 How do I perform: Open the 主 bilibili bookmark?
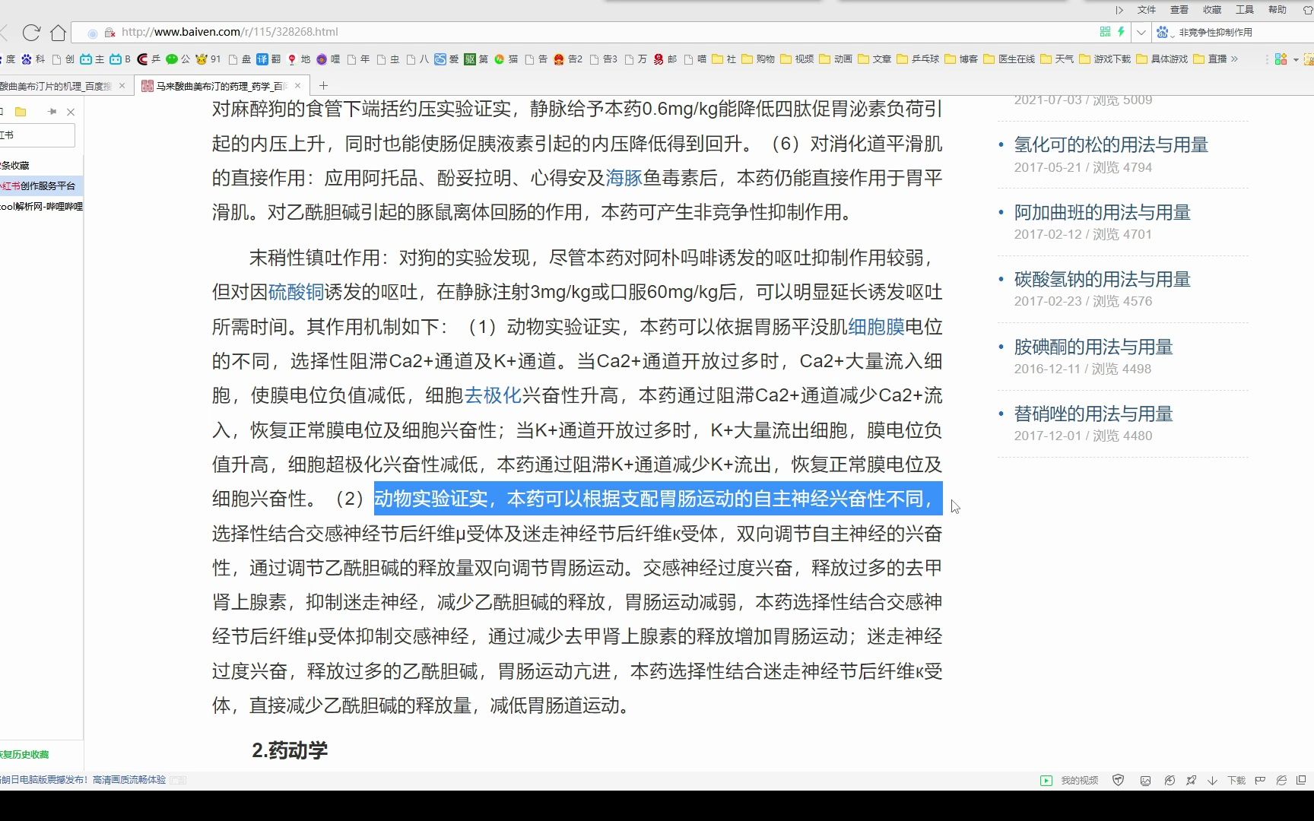pyautogui.click(x=92, y=59)
